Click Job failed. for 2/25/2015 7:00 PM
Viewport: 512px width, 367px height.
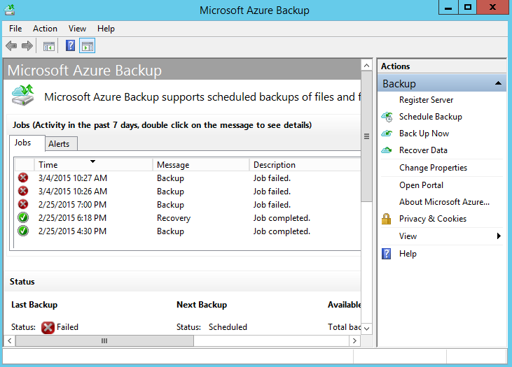(x=272, y=205)
